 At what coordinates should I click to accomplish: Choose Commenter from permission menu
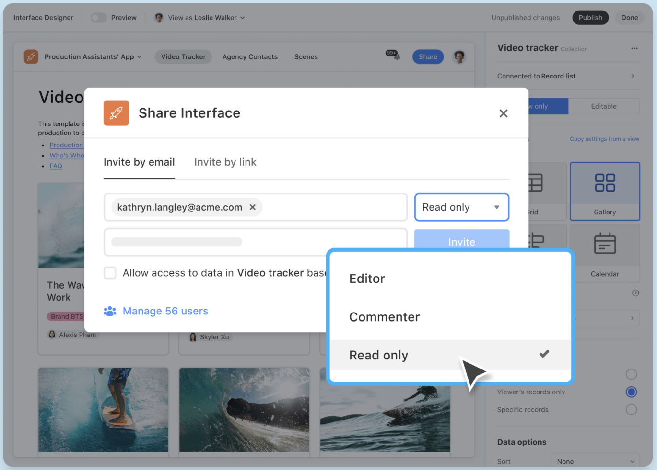(x=451, y=317)
